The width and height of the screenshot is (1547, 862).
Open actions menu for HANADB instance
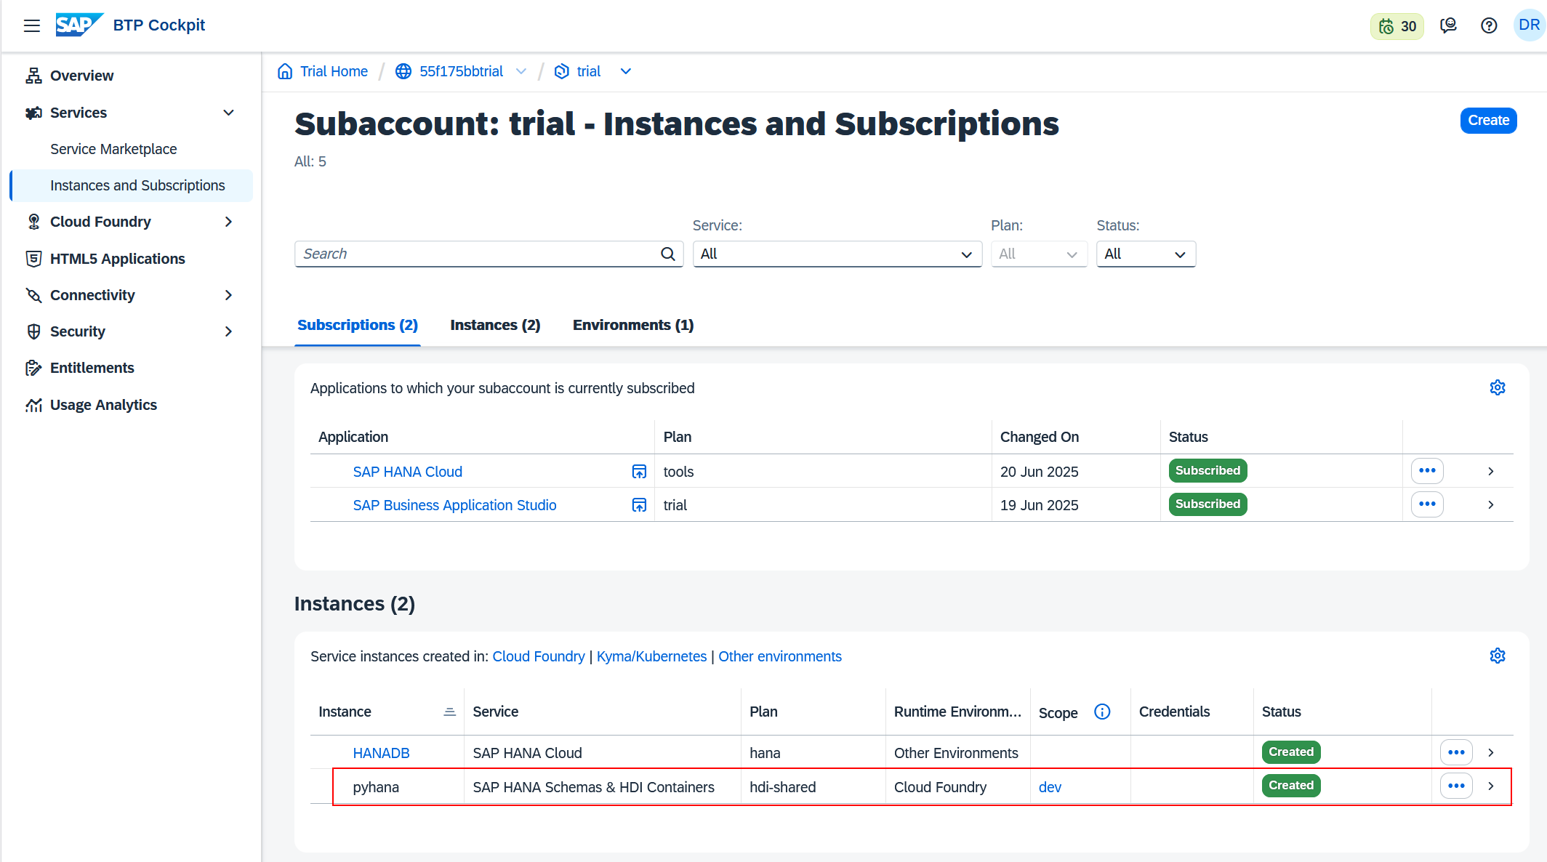[1456, 752]
